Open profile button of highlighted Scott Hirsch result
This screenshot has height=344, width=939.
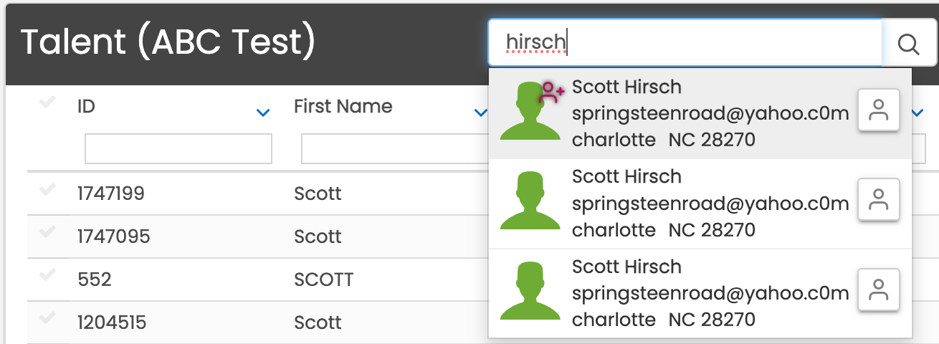tap(879, 110)
